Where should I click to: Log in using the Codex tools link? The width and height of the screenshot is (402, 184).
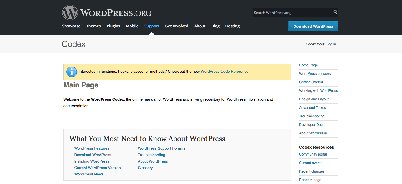tap(331, 44)
